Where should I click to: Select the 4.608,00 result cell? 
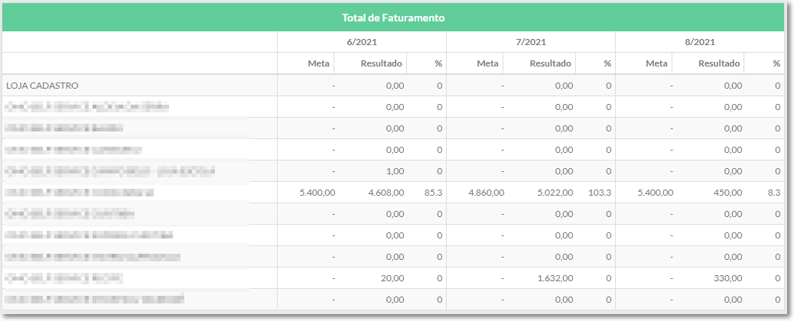point(386,193)
